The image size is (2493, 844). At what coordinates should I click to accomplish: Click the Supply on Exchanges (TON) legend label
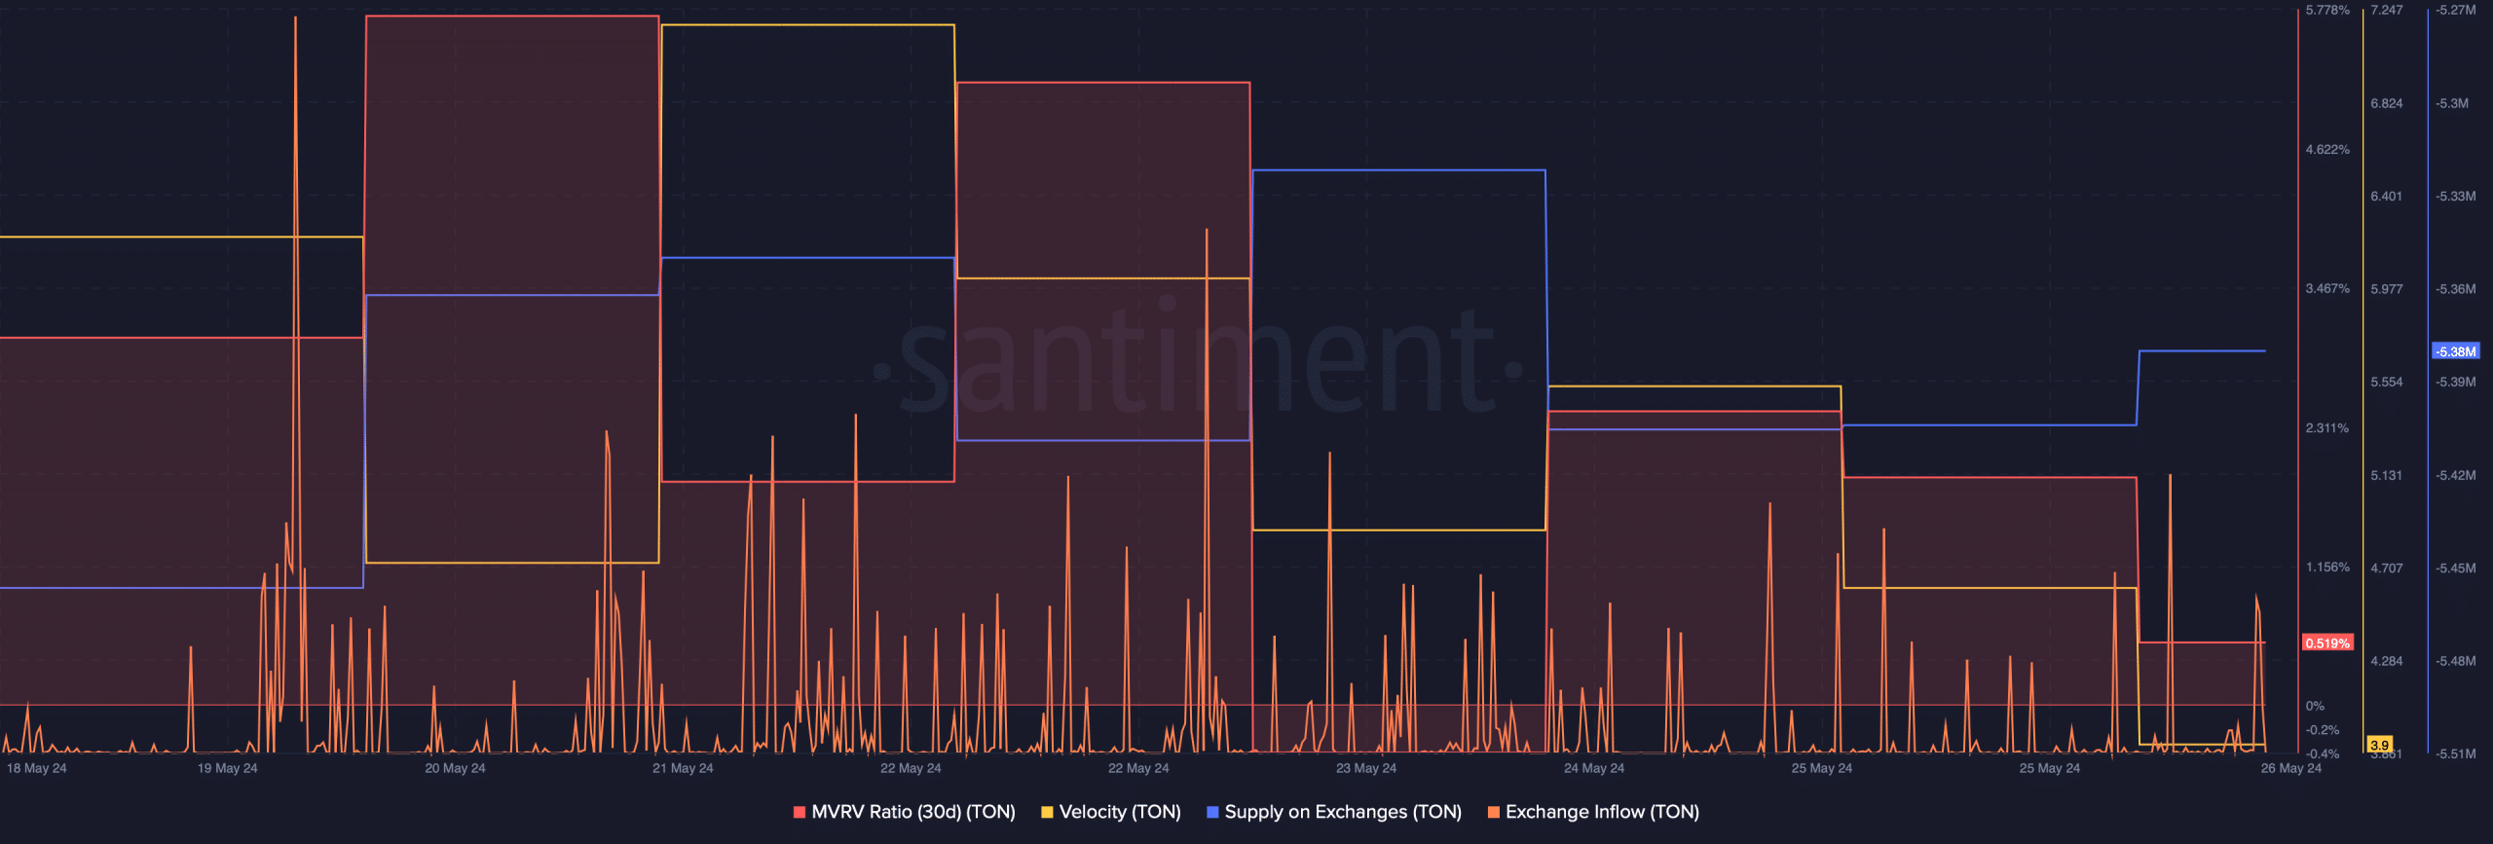tap(1343, 812)
